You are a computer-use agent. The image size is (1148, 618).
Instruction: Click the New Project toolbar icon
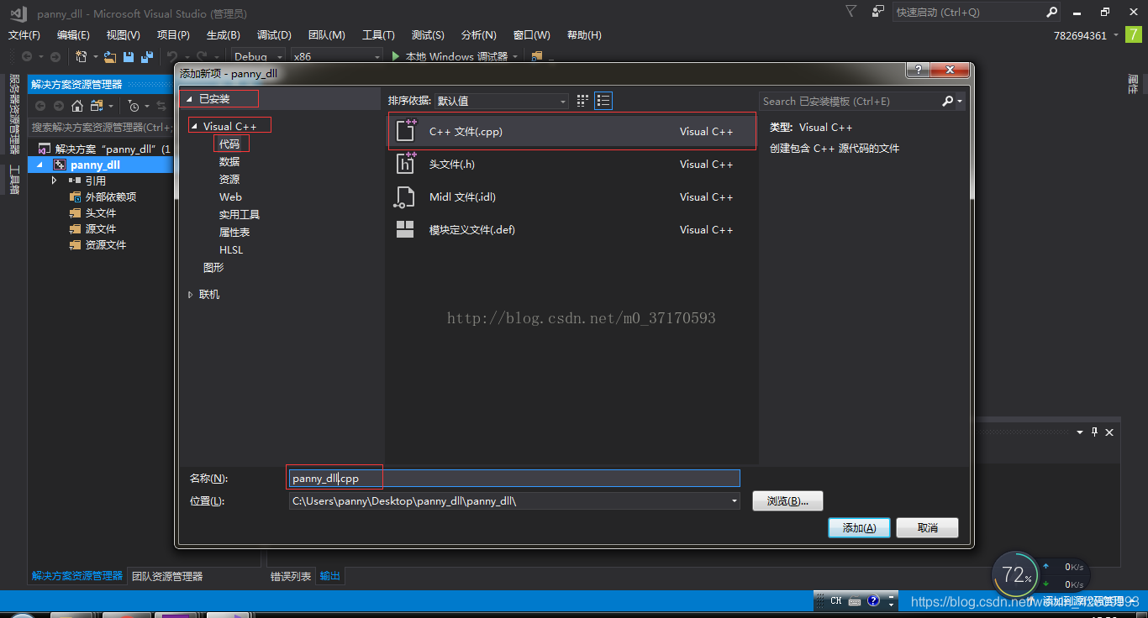82,56
